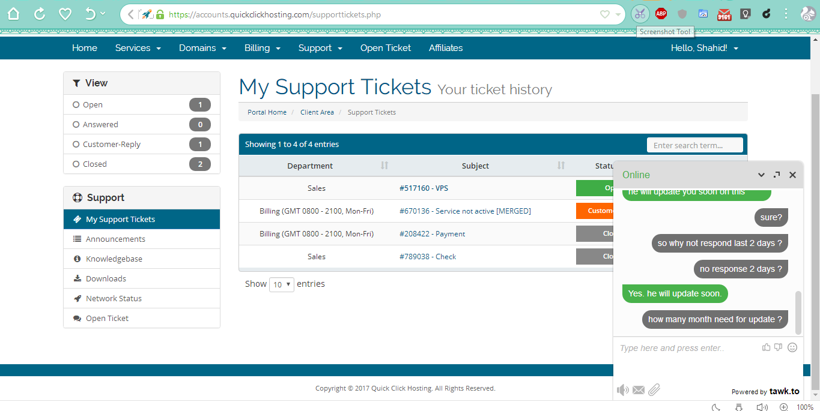Screen dimensions: 820x411
Task: Click the chat thumbs down rating icon
Action: (779, 347)
